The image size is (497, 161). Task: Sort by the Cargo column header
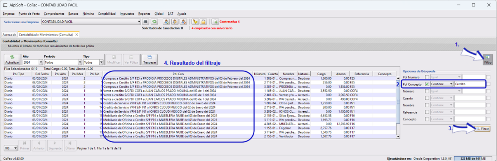click(321, 73)
